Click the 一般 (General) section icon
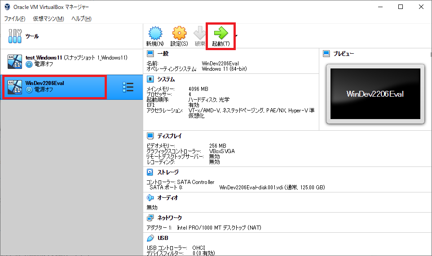The width and height of the screenshot is (432, 256). (x=150, y=54)
